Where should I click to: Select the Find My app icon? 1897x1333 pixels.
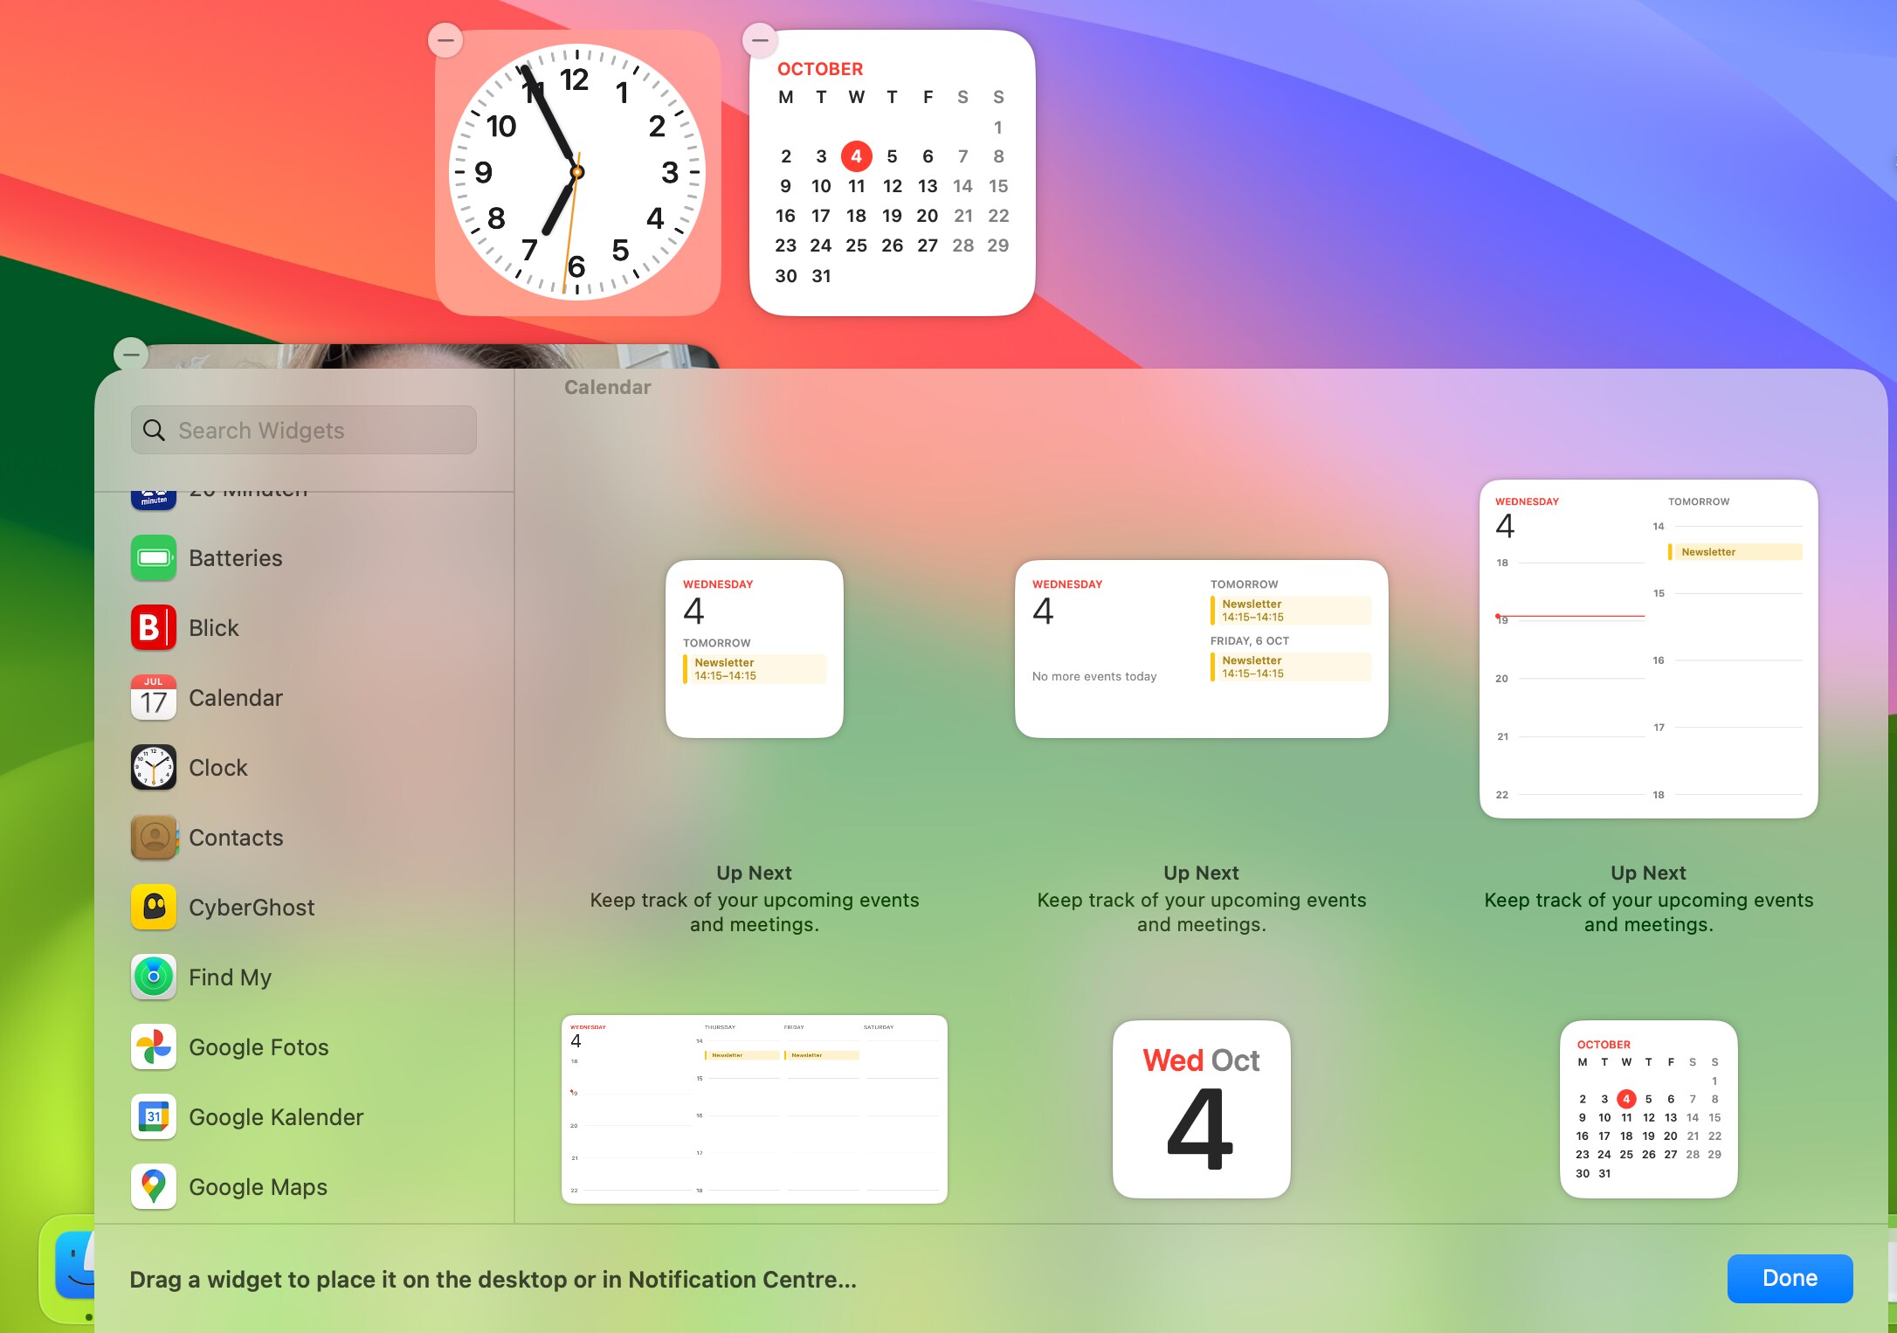tap(153, 977)
